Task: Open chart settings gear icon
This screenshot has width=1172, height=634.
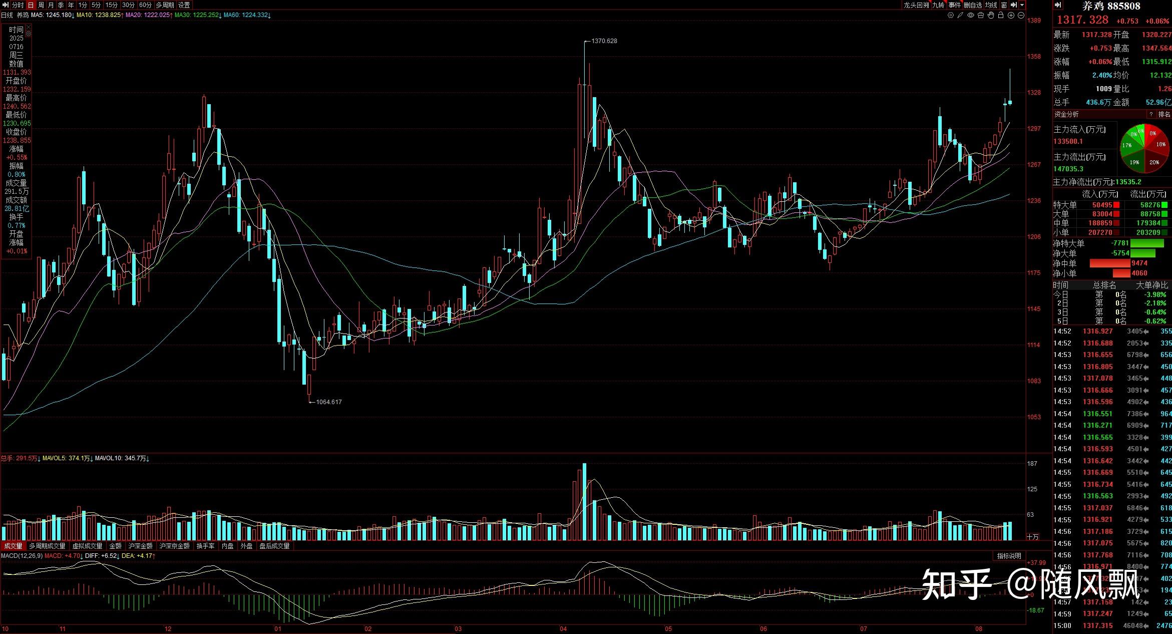Action: point(951,16)
